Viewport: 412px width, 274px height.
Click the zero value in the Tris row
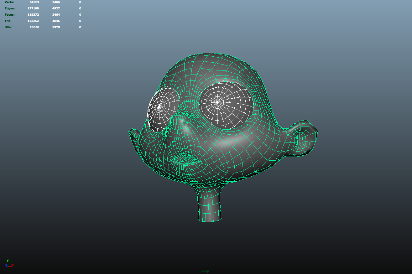click(x=80, y=21)
